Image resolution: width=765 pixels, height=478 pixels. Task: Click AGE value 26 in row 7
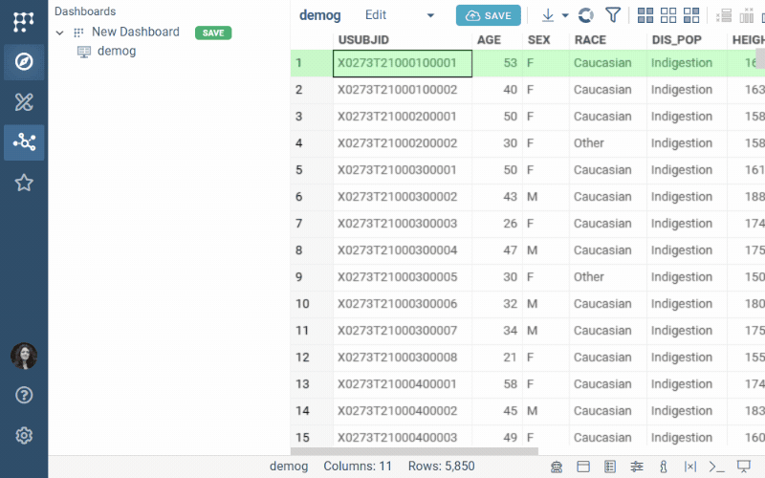point(497,224)
